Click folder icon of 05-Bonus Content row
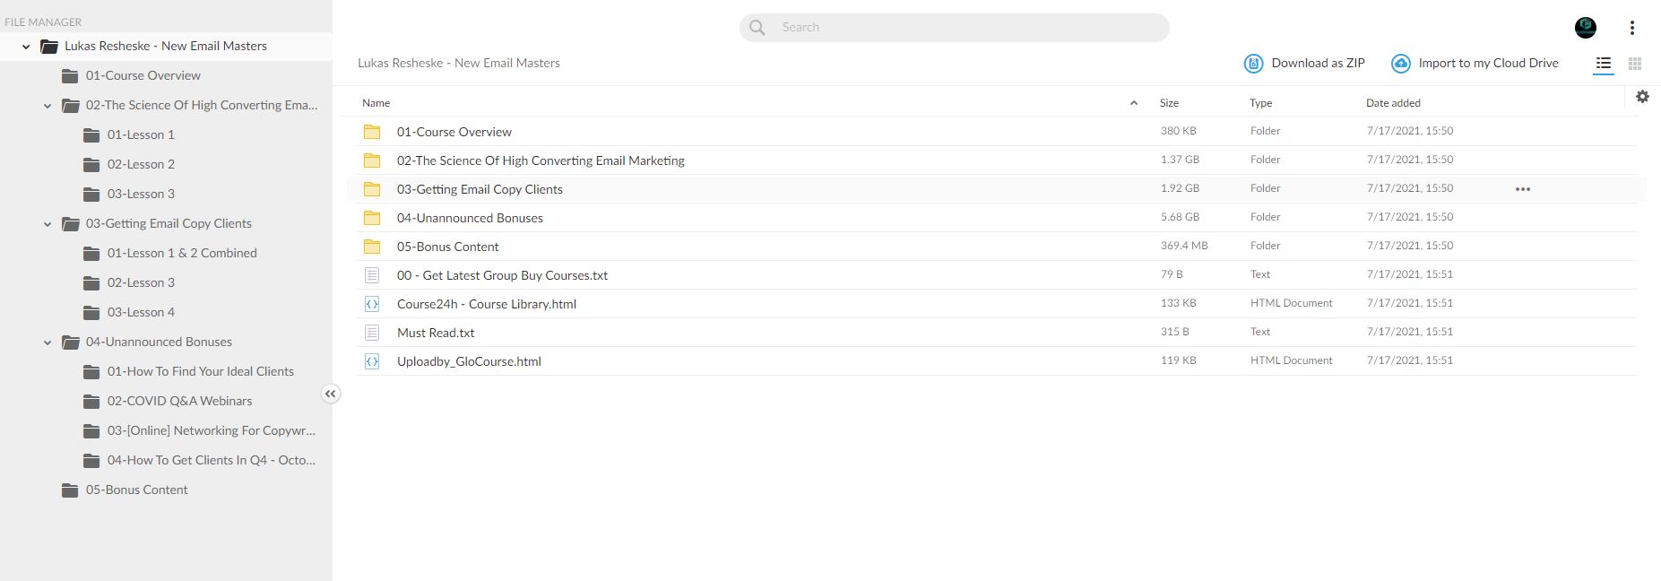Image resolution: width=1661 pixels, height=581 pixels. [372, 247]
